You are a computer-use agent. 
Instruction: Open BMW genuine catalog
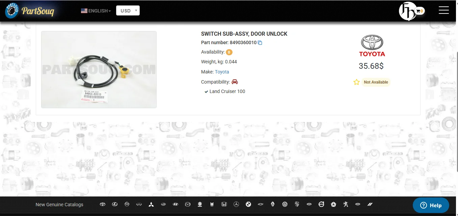click(x=248, y=204)
